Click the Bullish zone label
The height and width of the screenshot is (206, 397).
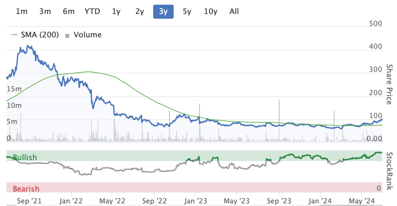(x=25, y=157)
